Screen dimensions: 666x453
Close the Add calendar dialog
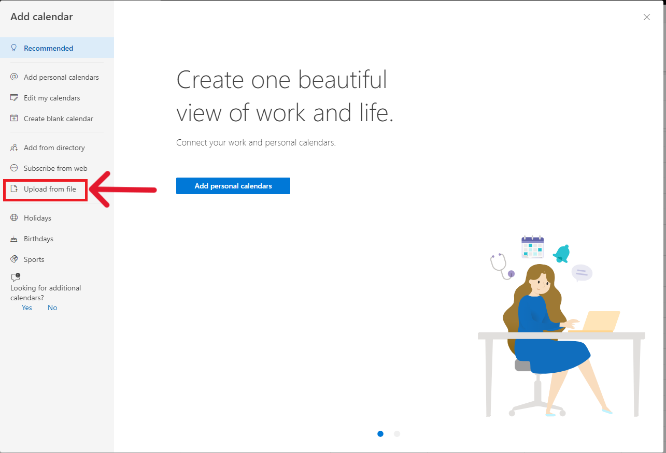click(x=647, y=17)
